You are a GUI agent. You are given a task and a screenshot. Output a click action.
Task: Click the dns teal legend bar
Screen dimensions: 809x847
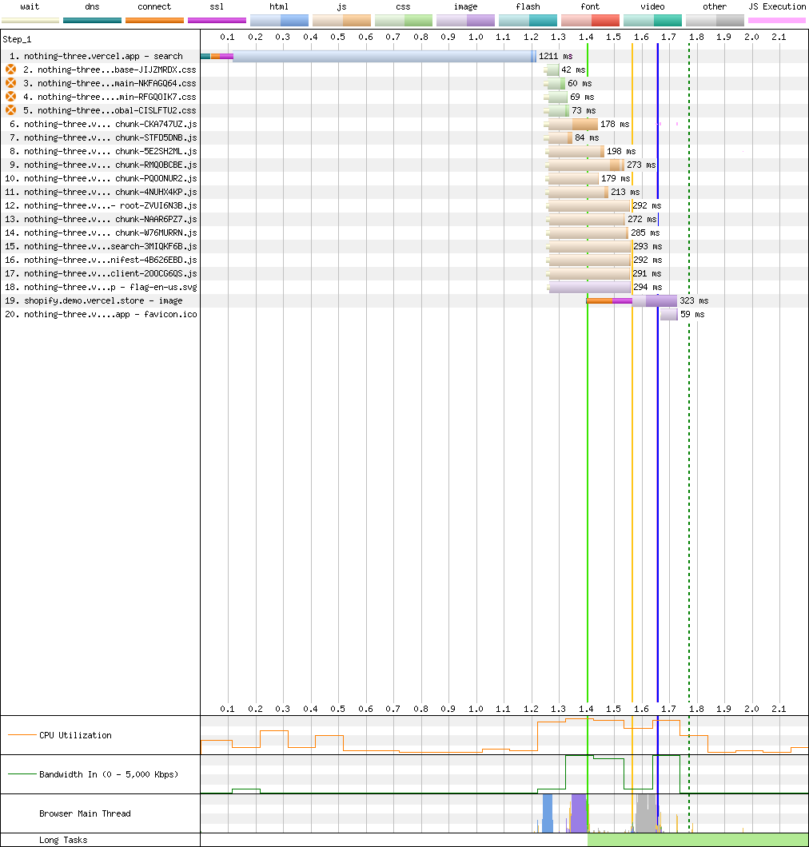pos(93,21)
